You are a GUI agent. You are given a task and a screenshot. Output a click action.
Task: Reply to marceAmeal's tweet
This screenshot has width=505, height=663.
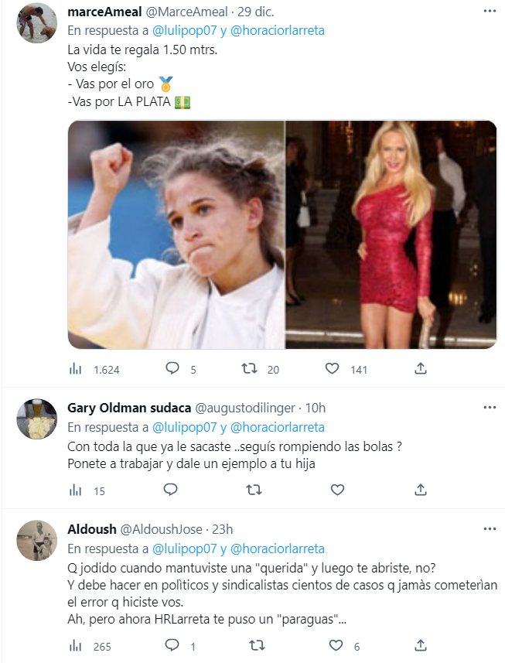pos(172,369)
